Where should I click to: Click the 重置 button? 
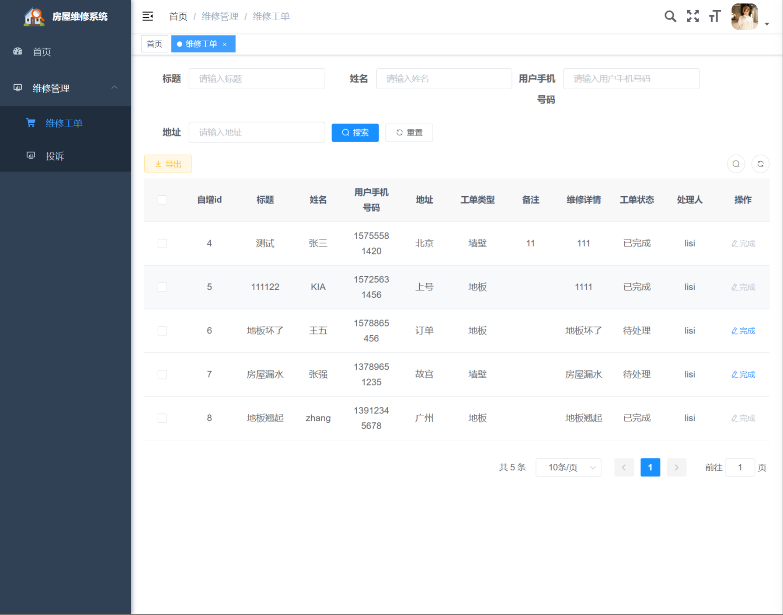[409, 132]
